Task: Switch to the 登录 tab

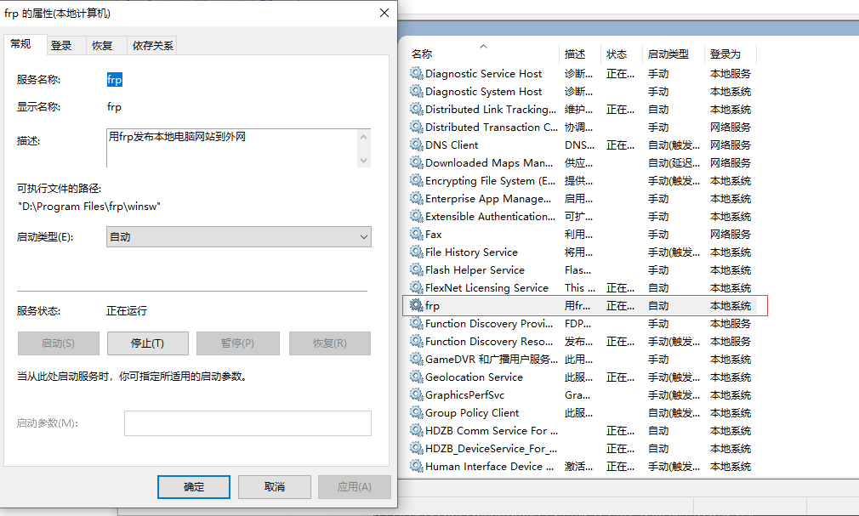Action: tap(61, 46)
